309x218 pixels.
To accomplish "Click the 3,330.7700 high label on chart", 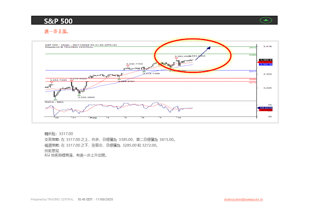I will (x=134, y=64).
